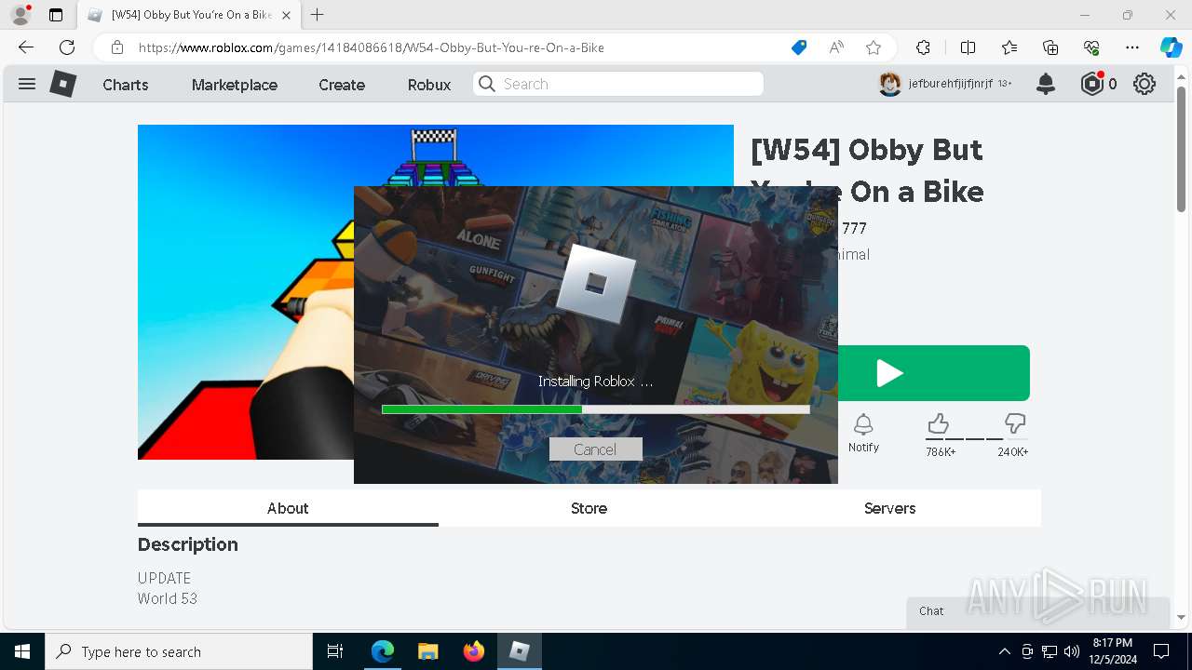Click the Read aloud icon in address bar
Image resolution: width=1192 pixels, height=670 pixels.
pos(836,47)
